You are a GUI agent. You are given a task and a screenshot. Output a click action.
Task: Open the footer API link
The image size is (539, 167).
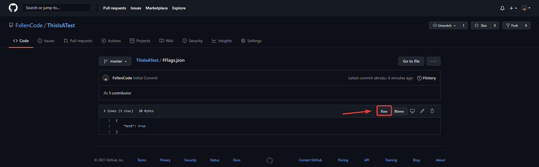(366, 160)
